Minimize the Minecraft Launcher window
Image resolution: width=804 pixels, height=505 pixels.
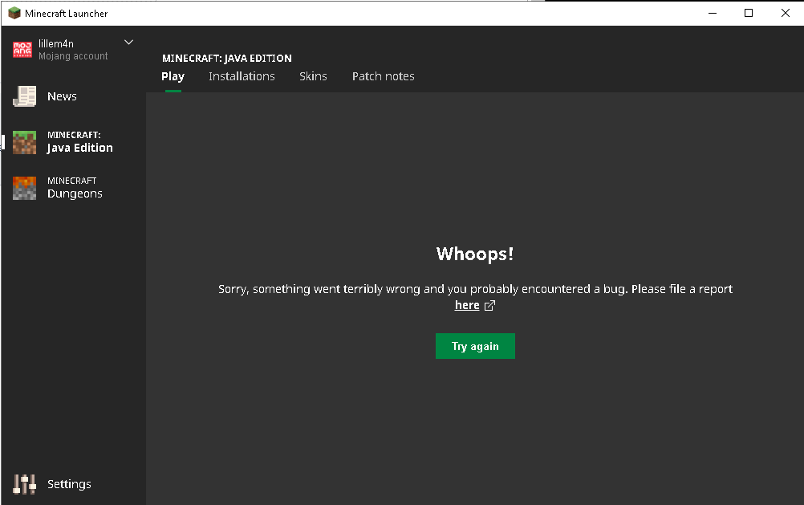coord(713,13)
